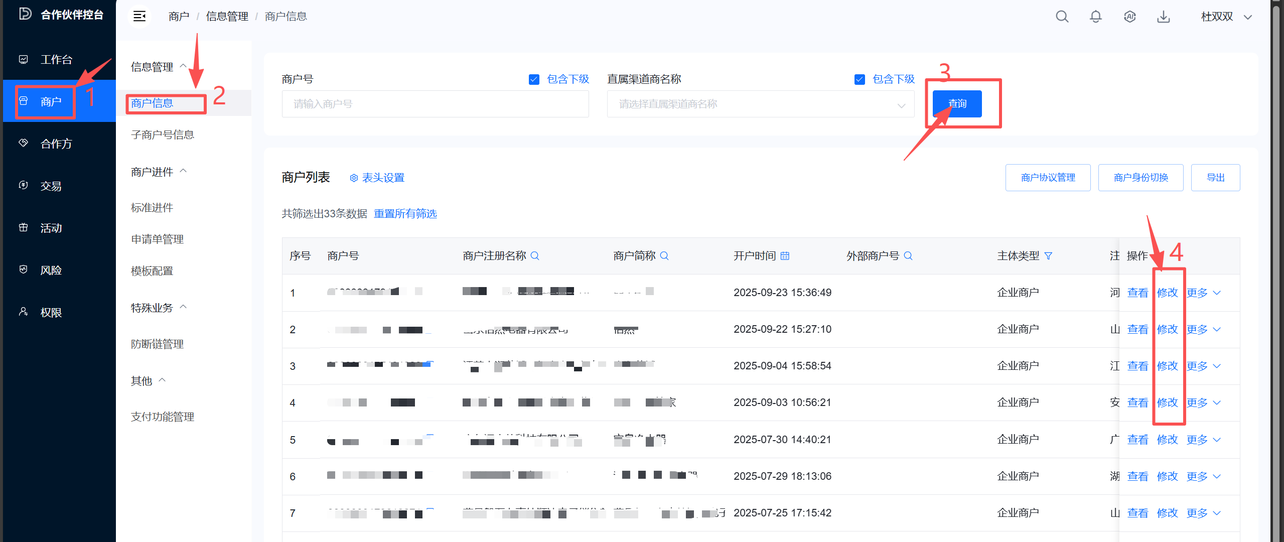
Task: Click 信息管理 in the breadcrumb
Action: [x=227, y=17]
